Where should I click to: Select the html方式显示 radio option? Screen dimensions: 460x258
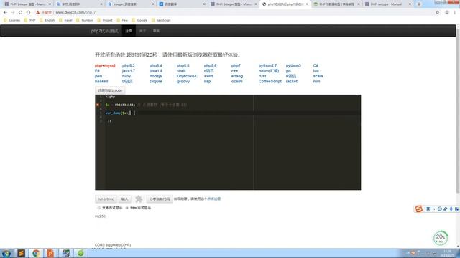(127, 208)
